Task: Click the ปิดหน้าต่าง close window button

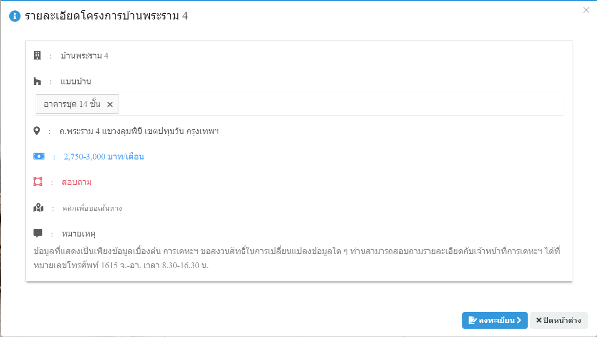Action: pos(559,320)
